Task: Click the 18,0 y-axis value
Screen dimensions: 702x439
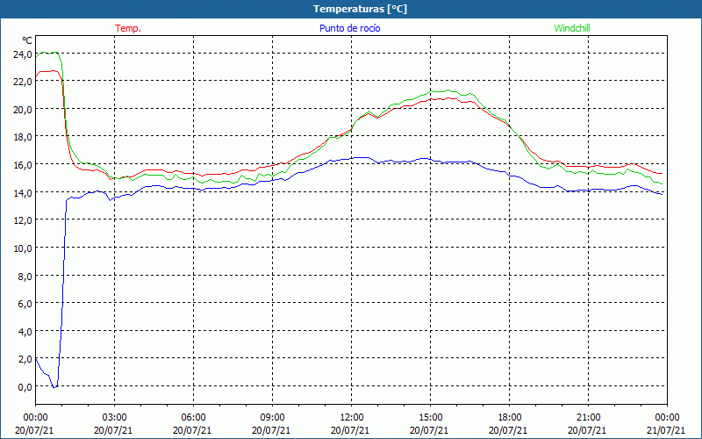Action: pos(23,137)
